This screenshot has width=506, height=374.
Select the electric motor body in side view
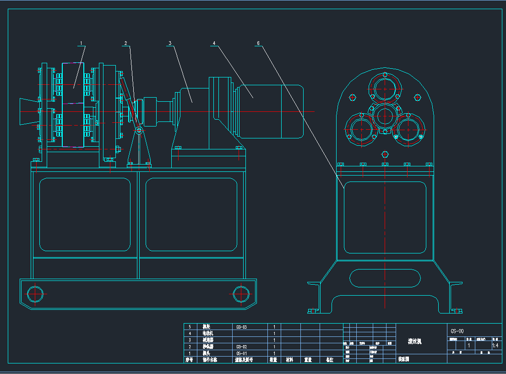point(270,111)
